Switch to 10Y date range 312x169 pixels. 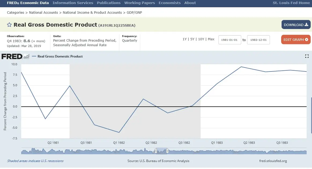point(201,39)
